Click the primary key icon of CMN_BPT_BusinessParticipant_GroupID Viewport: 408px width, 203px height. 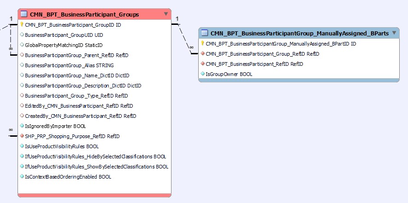(x=22, y=25)
